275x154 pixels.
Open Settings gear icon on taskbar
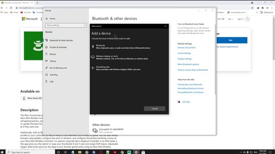click(x=136, y=152)
